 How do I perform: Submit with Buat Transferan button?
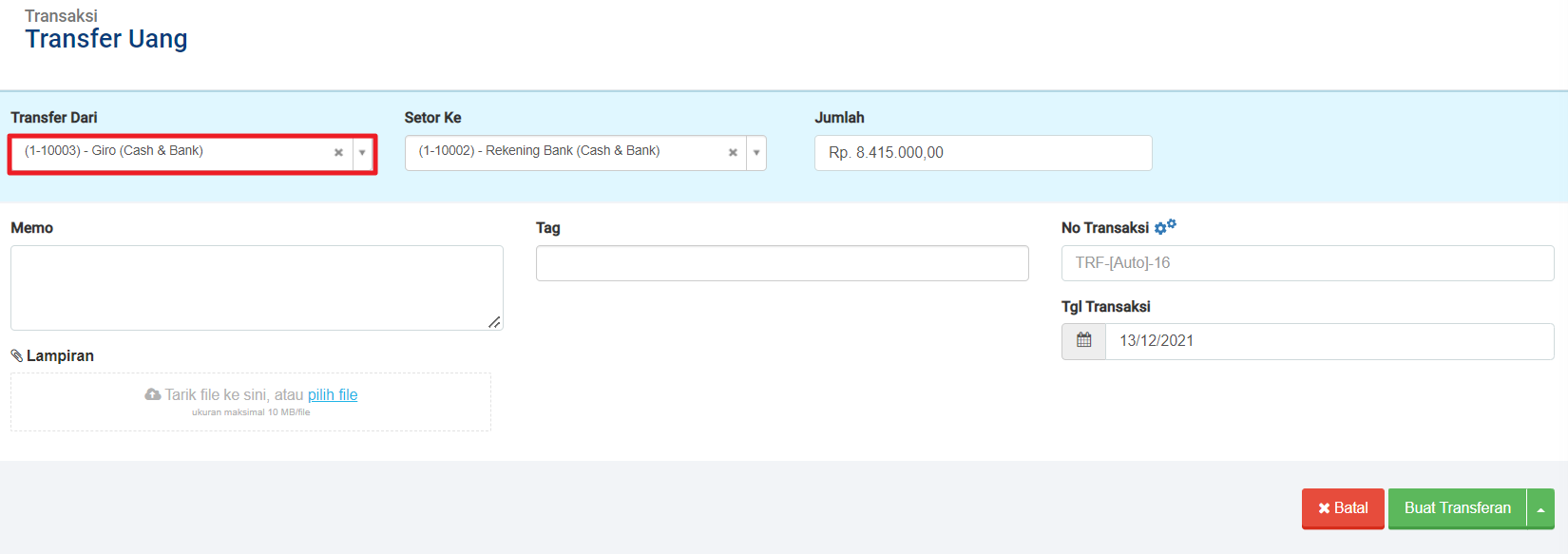coord(1457,508)
